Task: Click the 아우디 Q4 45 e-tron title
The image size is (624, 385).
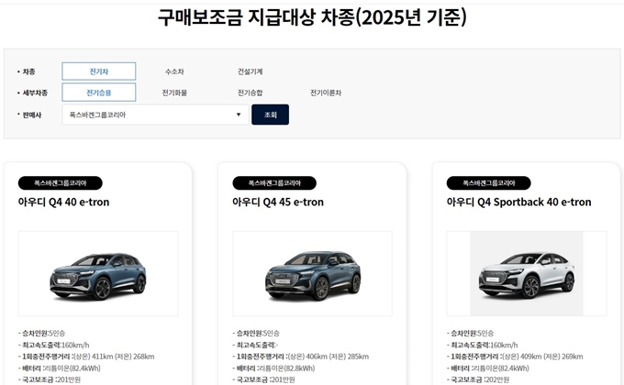Action: pyautogui.click(x=278, y=202)
